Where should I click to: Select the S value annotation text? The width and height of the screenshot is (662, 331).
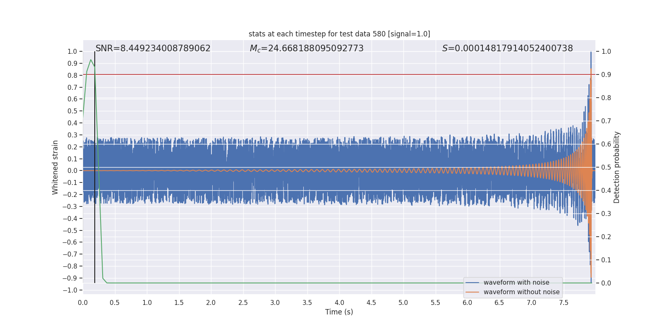coord(507,48)
